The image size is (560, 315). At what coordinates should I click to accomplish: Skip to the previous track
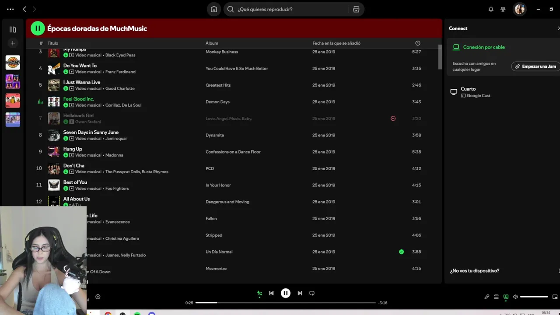tap(271, 293)
